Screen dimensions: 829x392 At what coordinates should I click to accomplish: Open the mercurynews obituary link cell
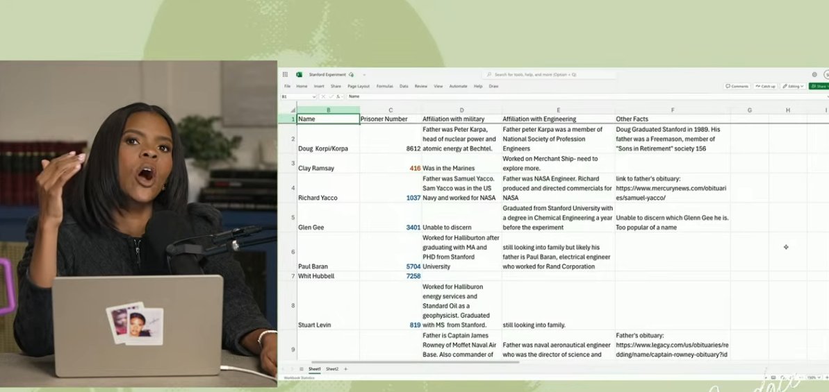click(x=673, y=188)
